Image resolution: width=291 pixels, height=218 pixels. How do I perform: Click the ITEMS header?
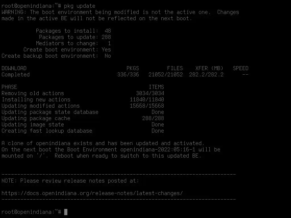156,87
